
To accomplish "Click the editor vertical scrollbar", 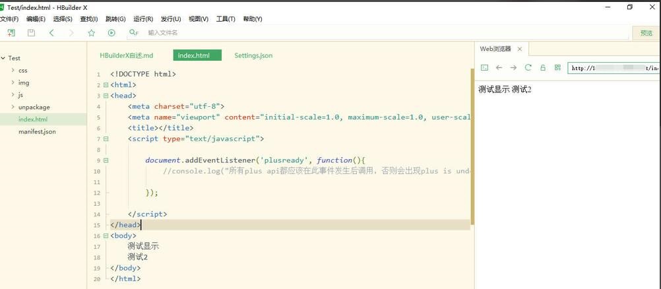I will pos(472,147).
